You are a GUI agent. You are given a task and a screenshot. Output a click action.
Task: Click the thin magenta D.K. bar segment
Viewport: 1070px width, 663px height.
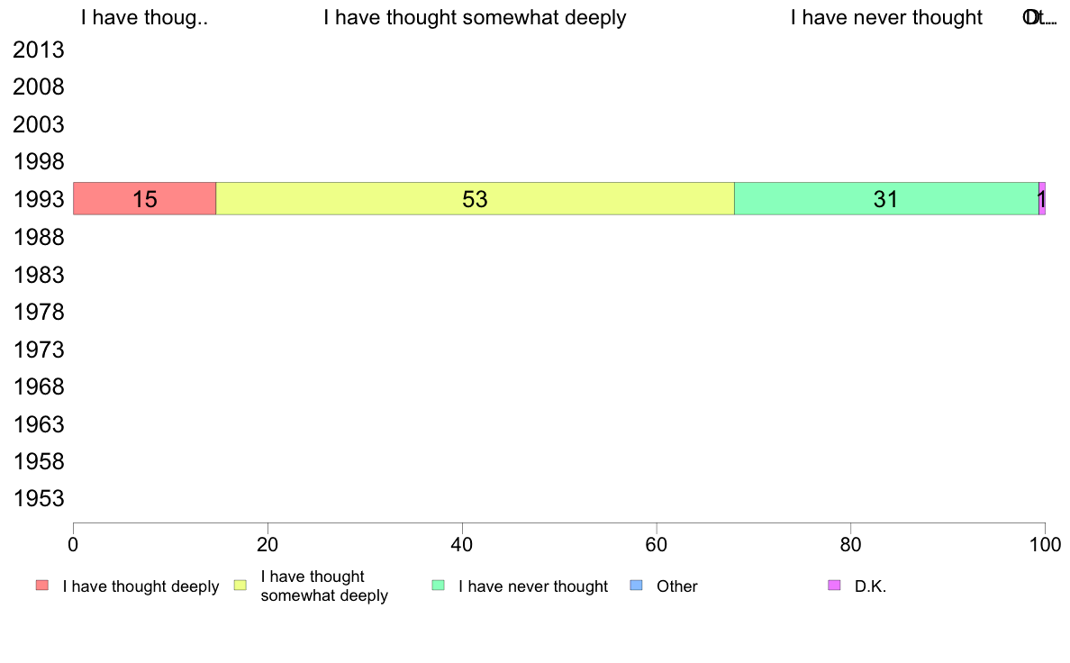pyautogui.click(x=1042, y=199)
